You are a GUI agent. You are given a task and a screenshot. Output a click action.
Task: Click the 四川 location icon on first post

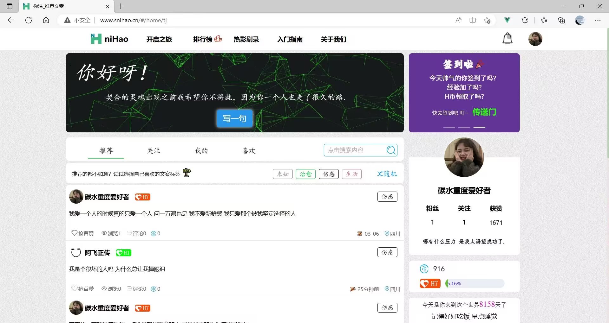387,233
